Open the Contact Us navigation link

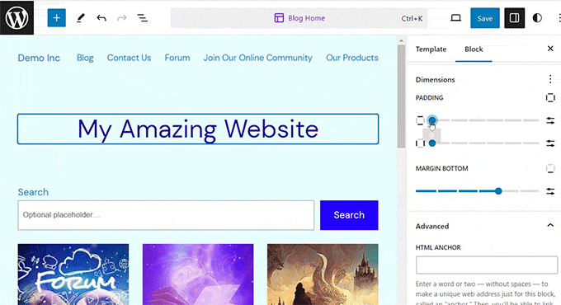129,58
